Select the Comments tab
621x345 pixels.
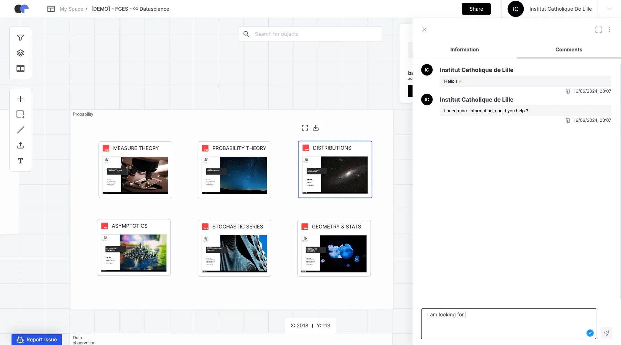pyautogui.click(x=569, y=50)
